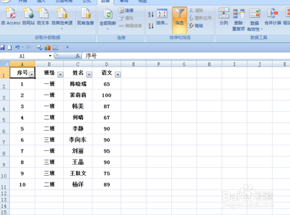Import data from Access database
The width and height of the screenshot is (290, 215).
tap(10, 17)
